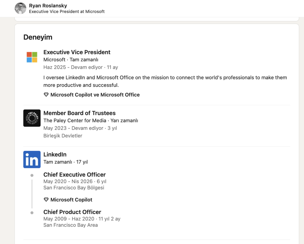Click Ryan Roslansky name in sticky header
This screenshot has height=244, width=304.
coord(48,6)
